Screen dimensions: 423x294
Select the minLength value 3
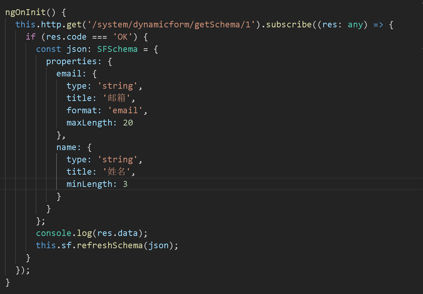(125, 184)
